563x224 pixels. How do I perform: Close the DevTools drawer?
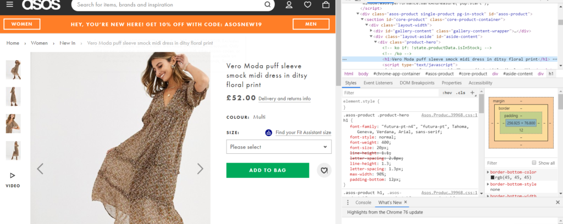pyautogui.click(x=558, y=203)
